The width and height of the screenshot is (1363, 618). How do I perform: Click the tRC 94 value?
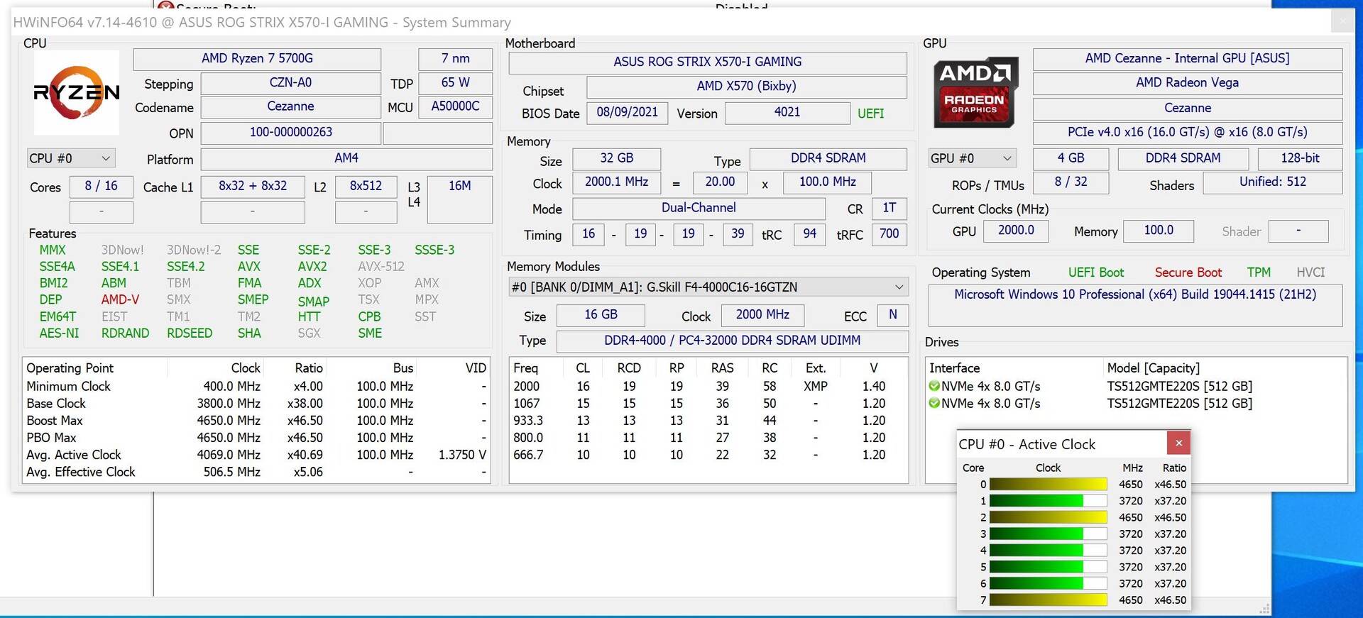810,234
